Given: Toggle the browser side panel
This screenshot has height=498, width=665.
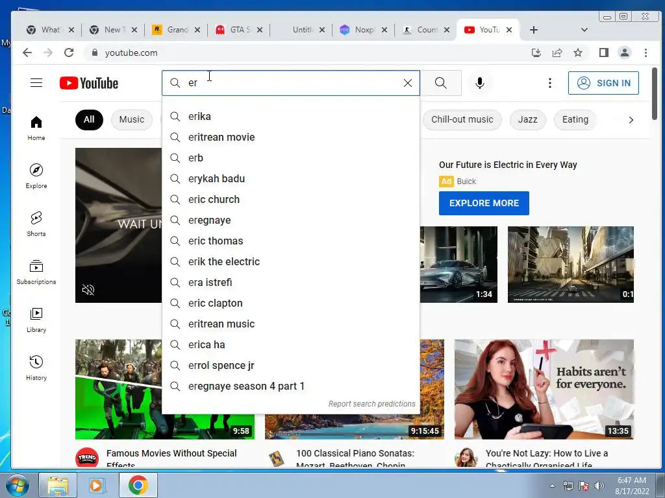Looking at the screenshot, I should pyautogui.click(x=604, y=53).
